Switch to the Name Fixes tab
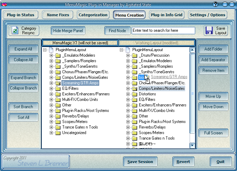 tap(58, 15)
